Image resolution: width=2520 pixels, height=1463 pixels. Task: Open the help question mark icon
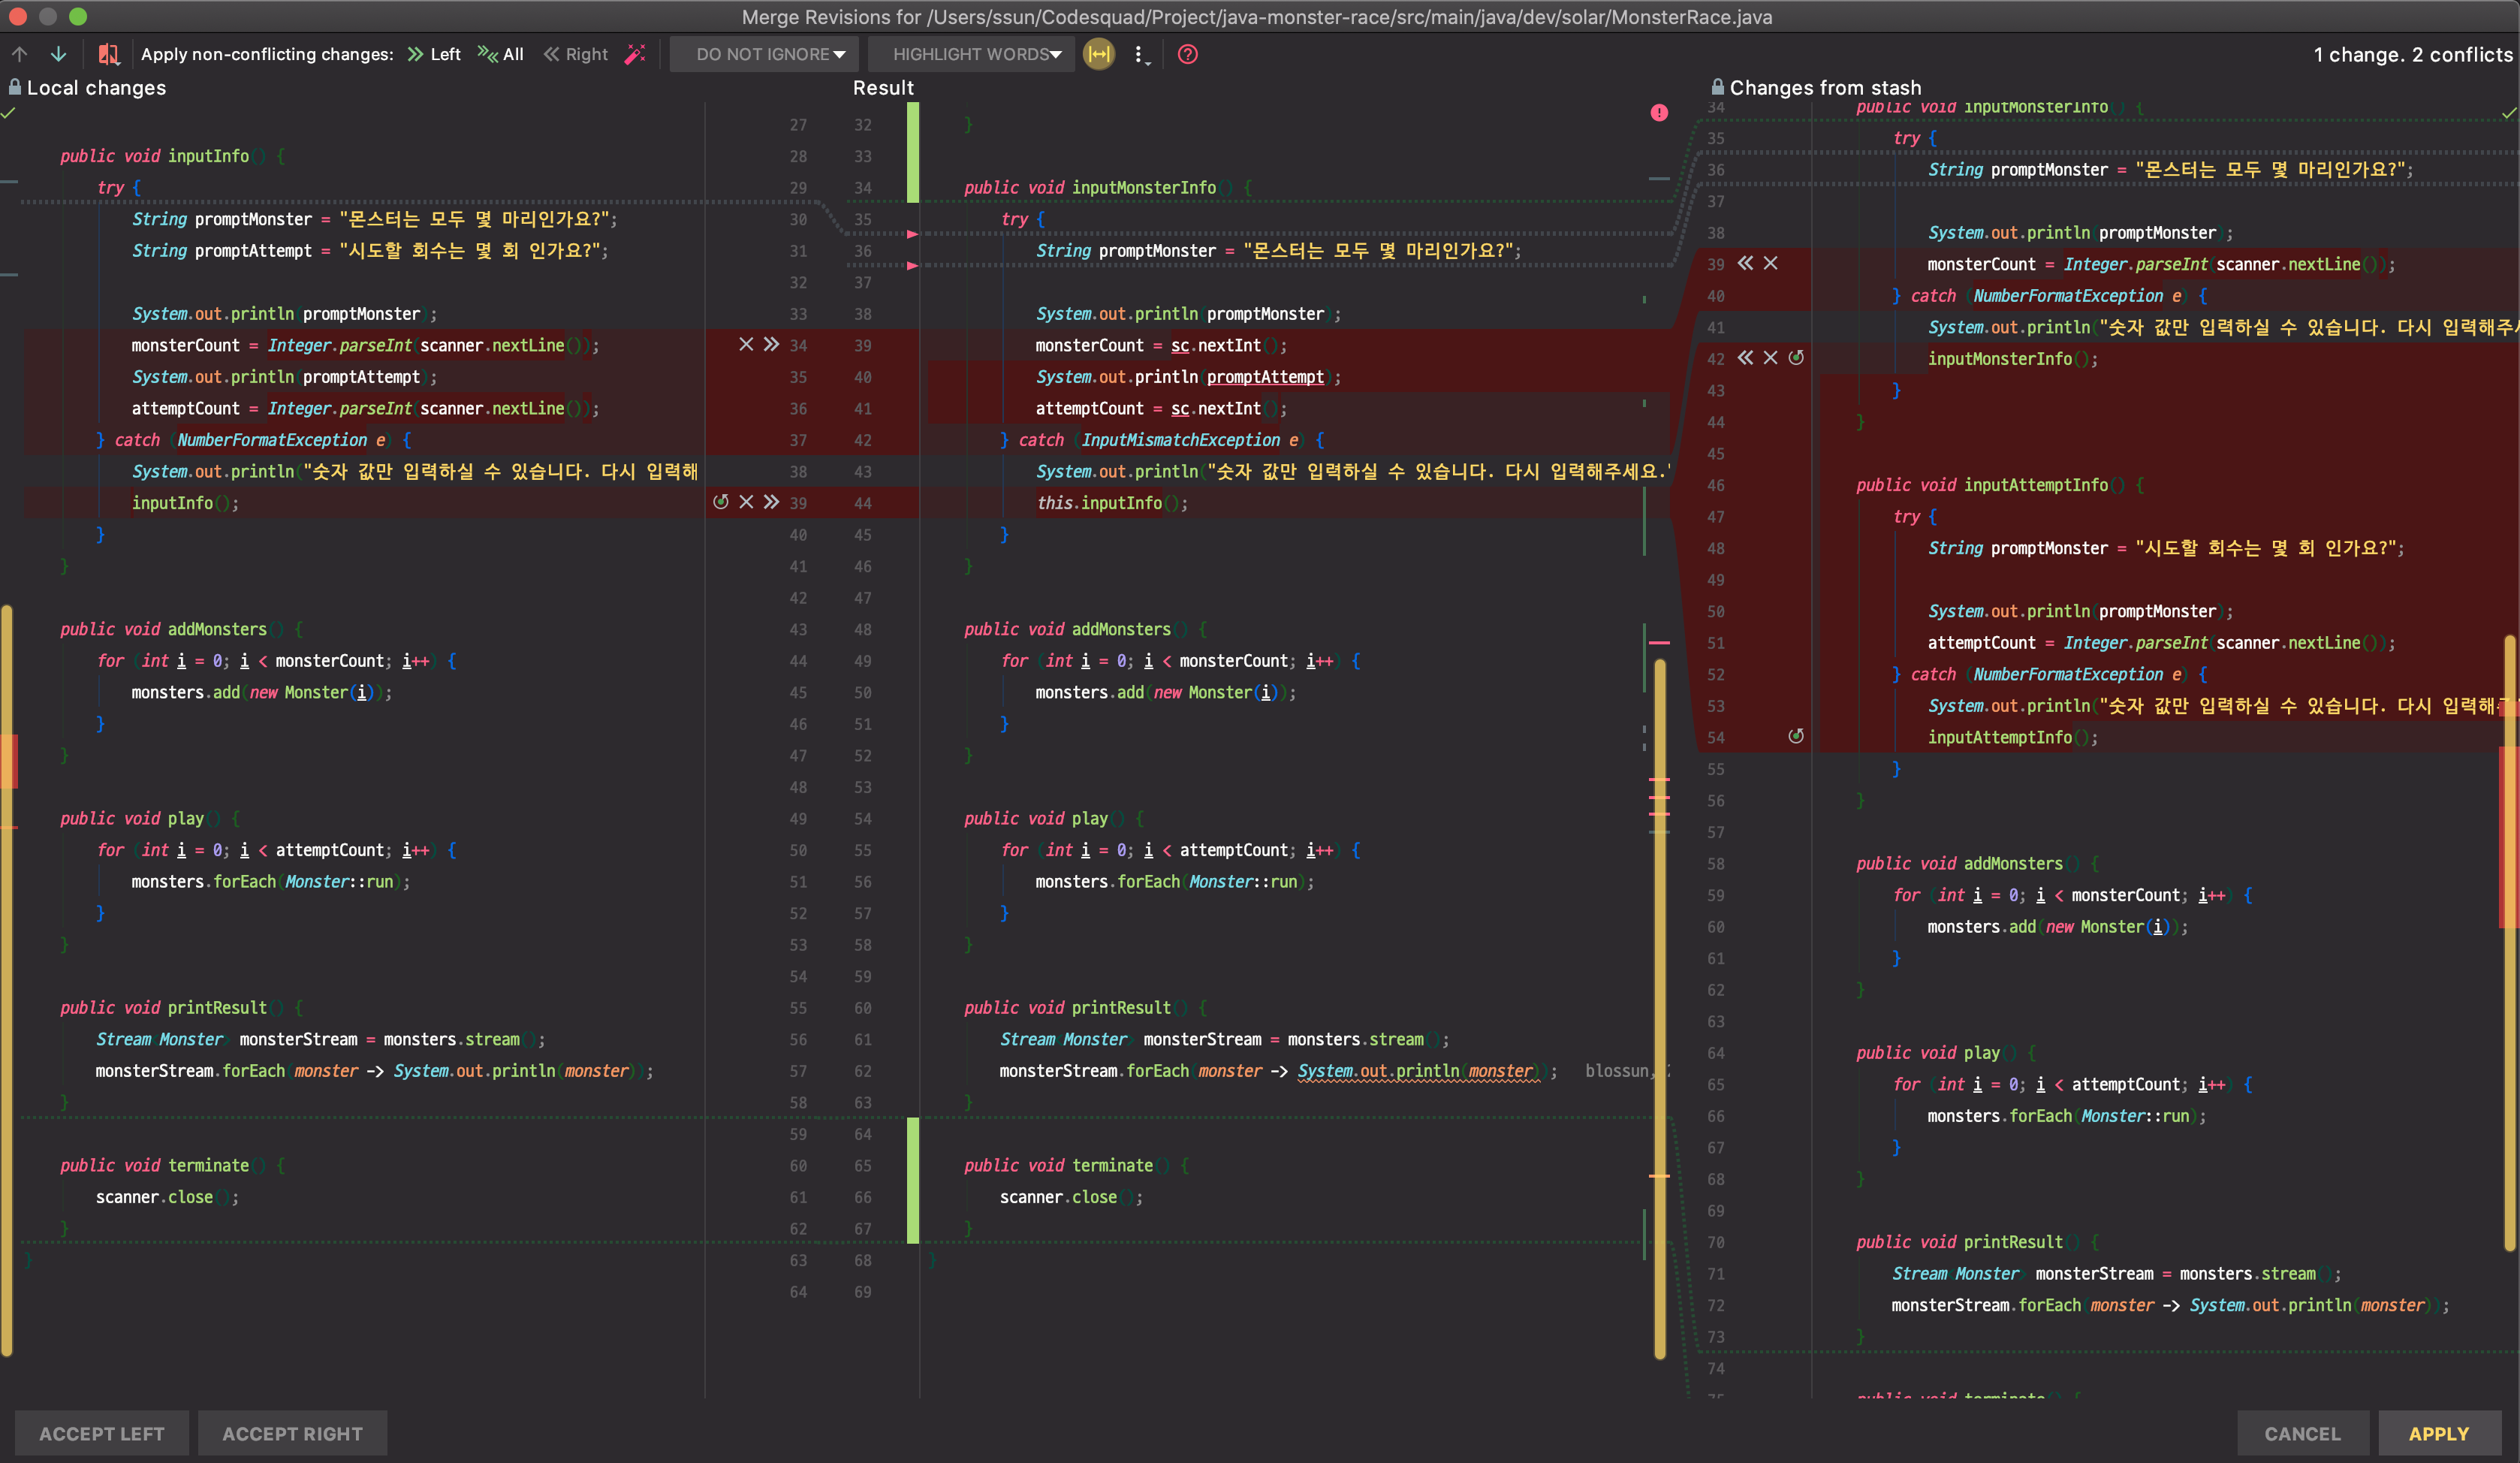1187,54
